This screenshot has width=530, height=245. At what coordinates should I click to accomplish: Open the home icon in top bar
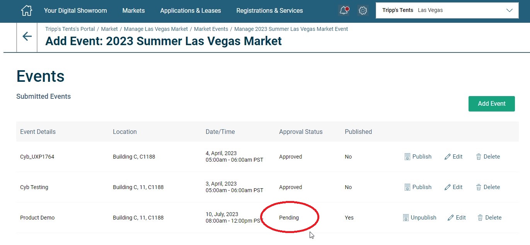tap(26, 10)
